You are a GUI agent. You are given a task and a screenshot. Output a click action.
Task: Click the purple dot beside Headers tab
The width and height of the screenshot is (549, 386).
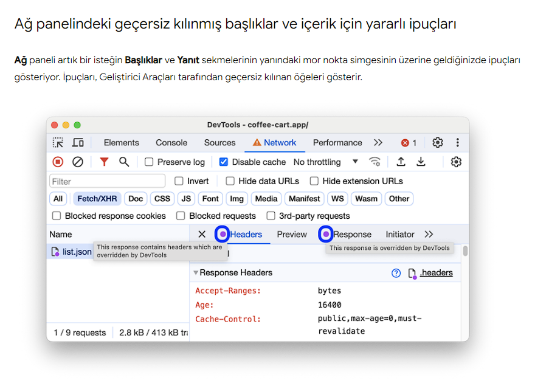coord(223,234)
